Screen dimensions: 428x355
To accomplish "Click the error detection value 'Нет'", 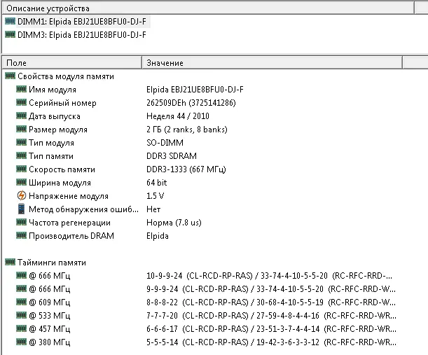I will (x=153, y=209).
